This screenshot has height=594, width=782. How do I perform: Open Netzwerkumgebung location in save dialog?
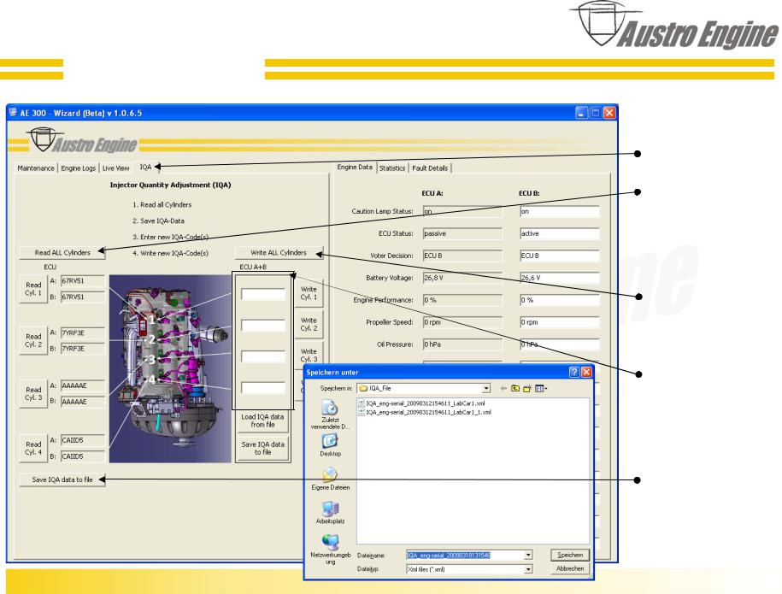pos(330,549)
